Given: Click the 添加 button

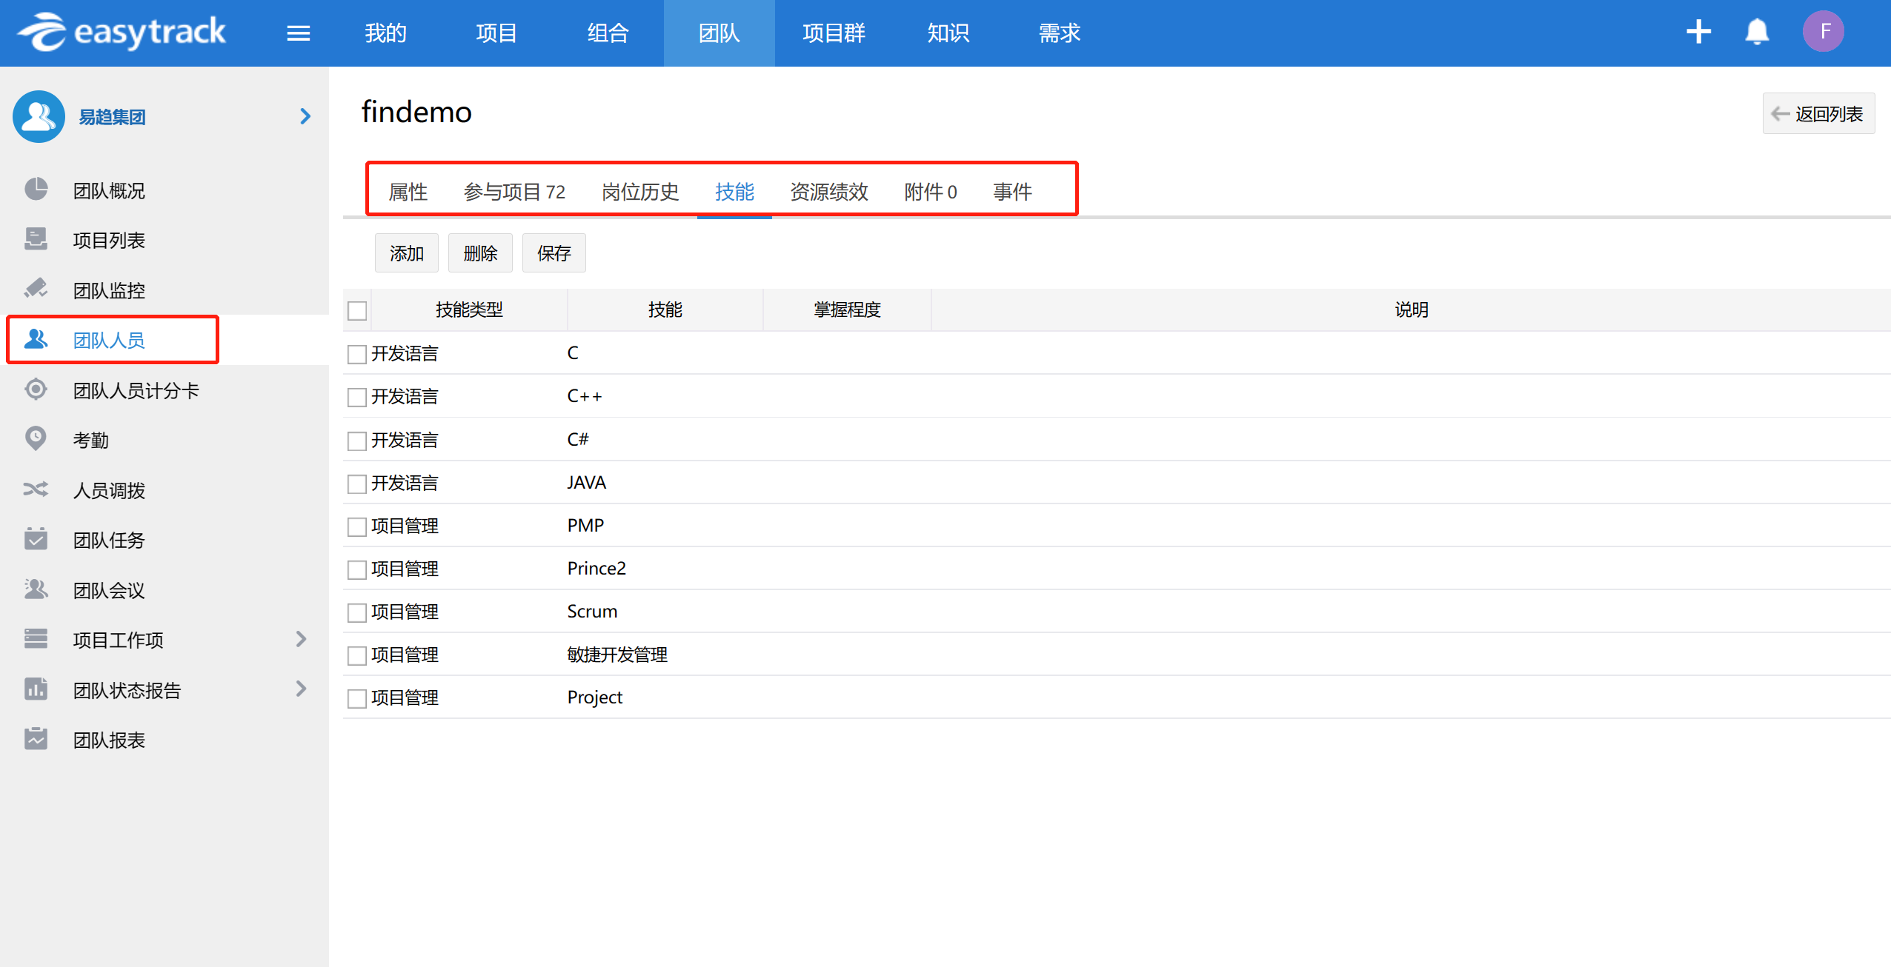Looking at the screenshot, I should point(406,253).
